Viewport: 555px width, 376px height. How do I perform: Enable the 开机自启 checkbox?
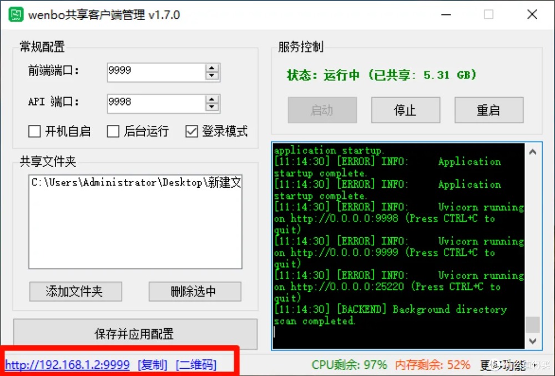click(35, 132)
